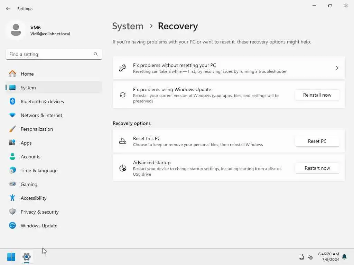Click the Settings gear in taskbar
Viewport: 354px width, 265px height.
click(27, 257)
